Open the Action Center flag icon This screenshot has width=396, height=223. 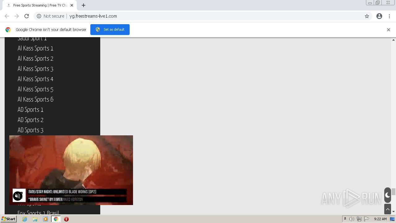coord(367,219)
